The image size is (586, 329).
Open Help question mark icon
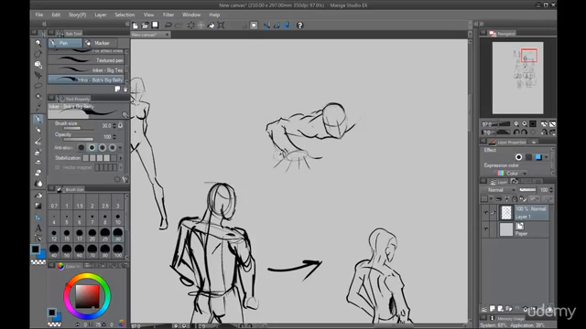[x=299, y=26]
